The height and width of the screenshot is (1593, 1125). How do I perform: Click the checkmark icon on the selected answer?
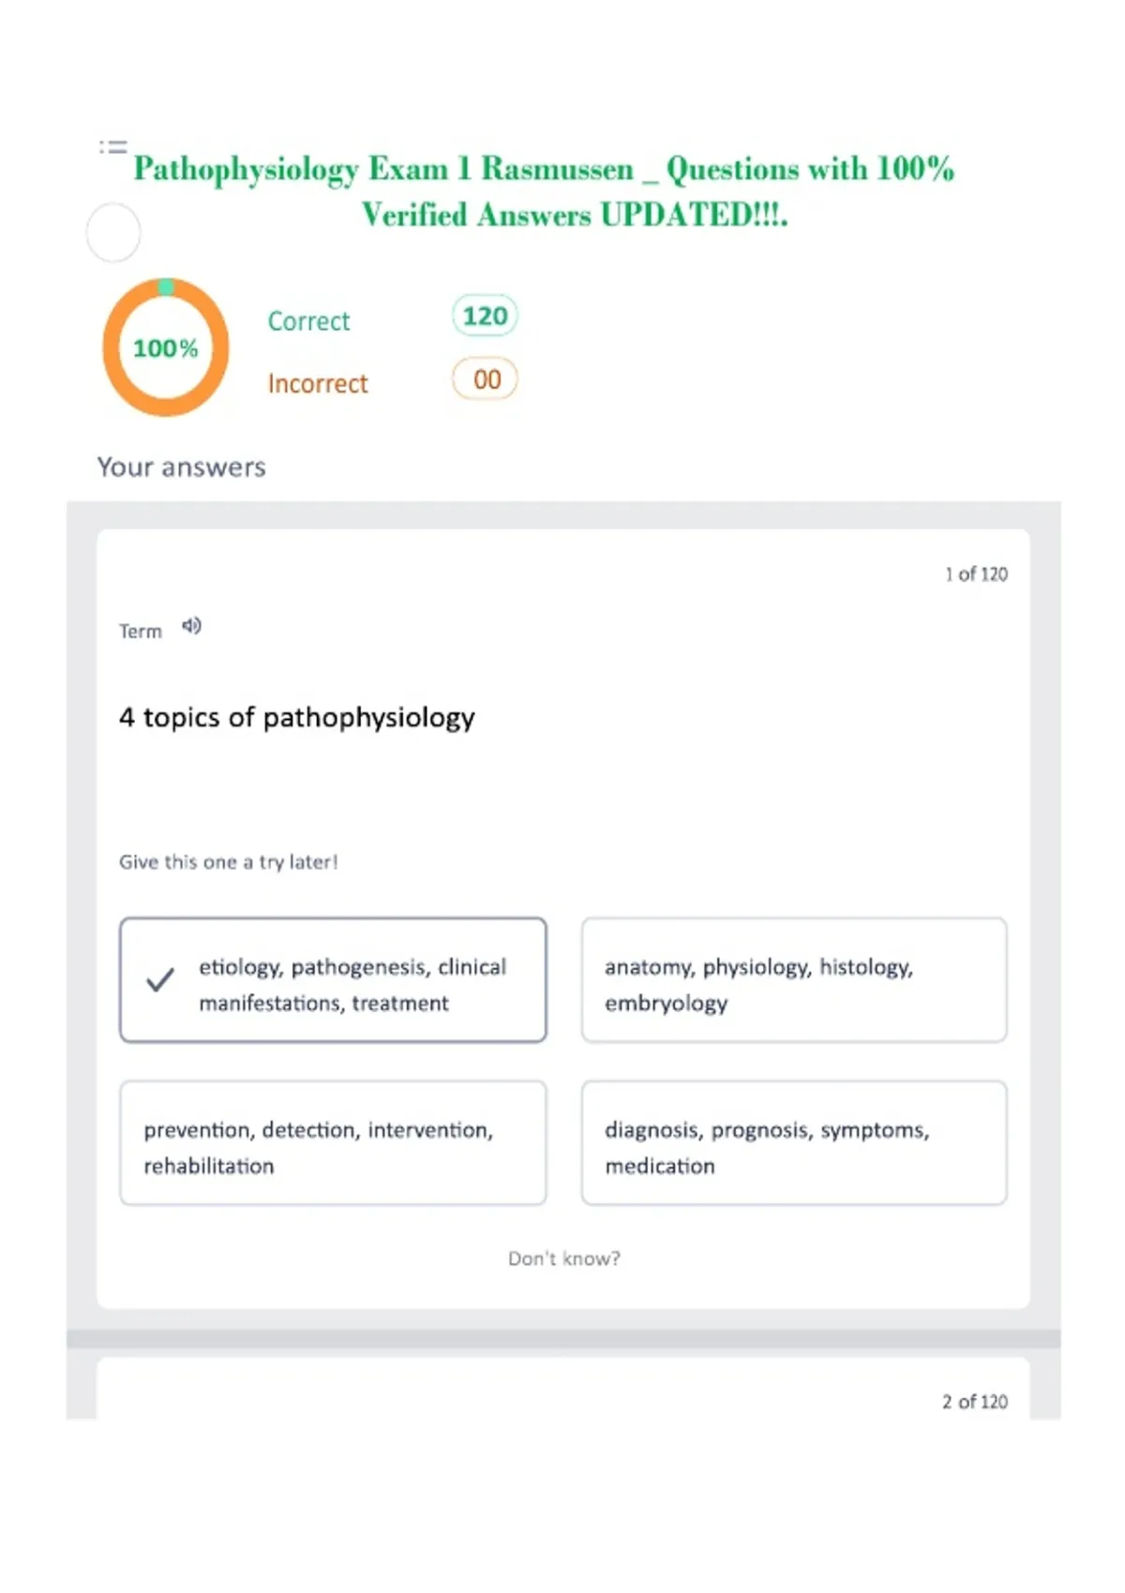160,980
